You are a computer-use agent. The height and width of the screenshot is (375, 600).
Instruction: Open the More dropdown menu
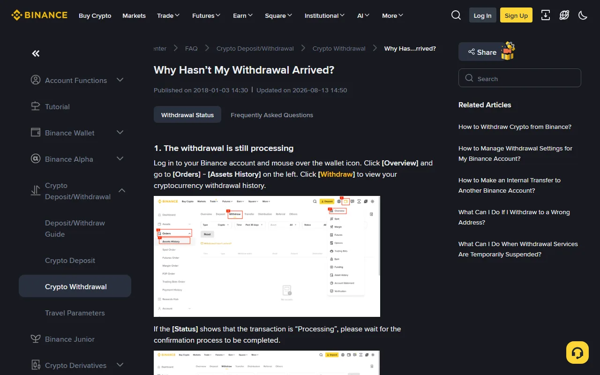click(x=392, y=15)
